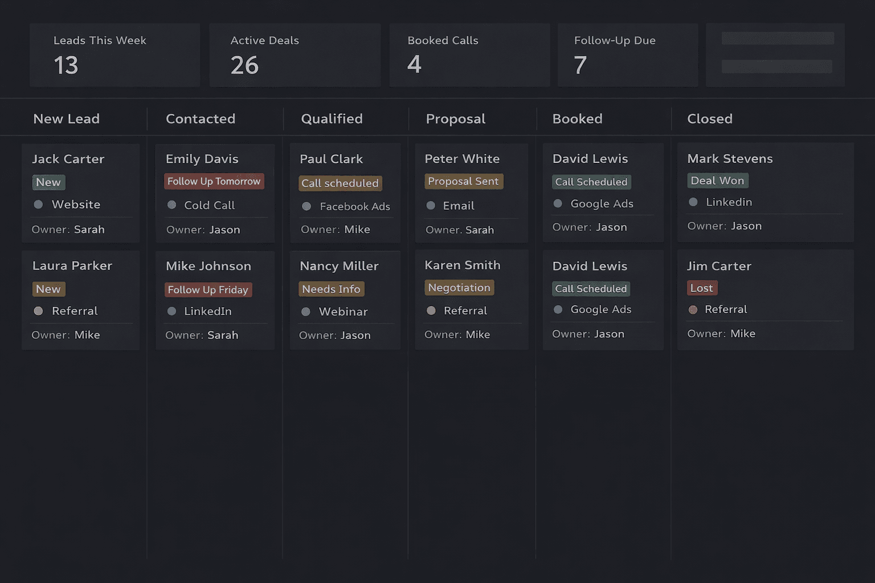Click the Webinar source icon on Nancy Miller's card
This screenshot has height=583, width=875.
coord(307,311)
